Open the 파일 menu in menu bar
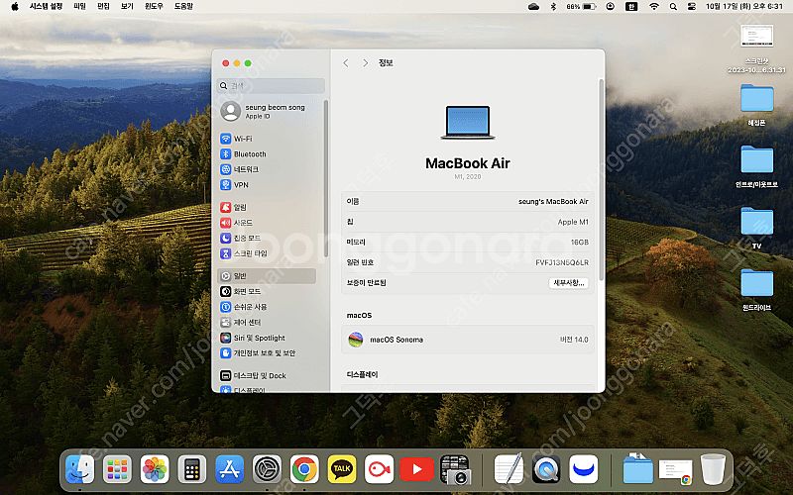This screenshot has height=495, width=793. point(80,7)
